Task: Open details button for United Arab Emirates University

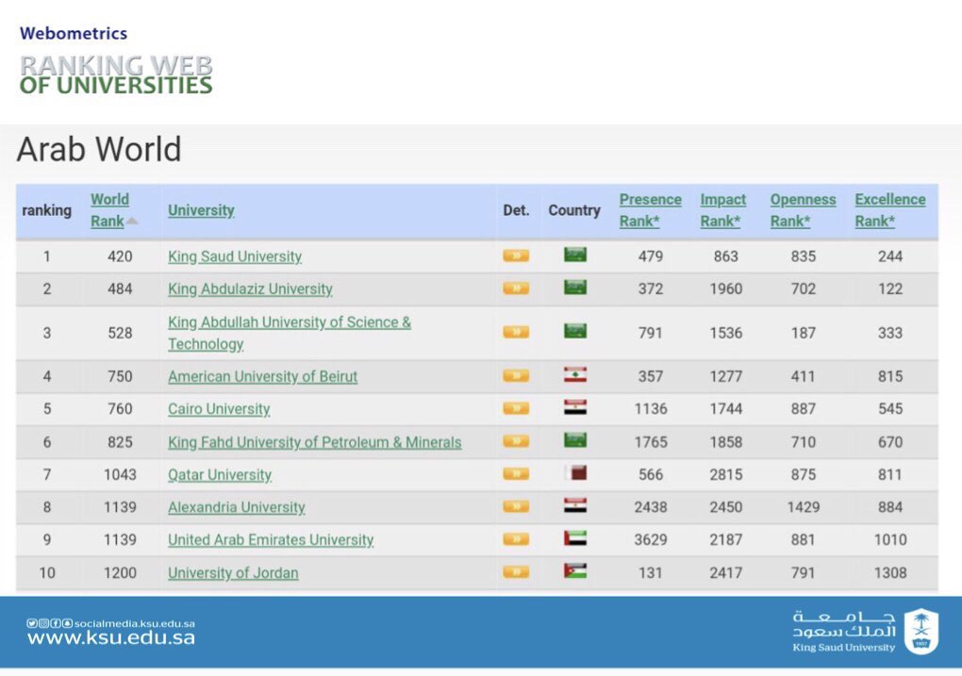Action: 516,539
